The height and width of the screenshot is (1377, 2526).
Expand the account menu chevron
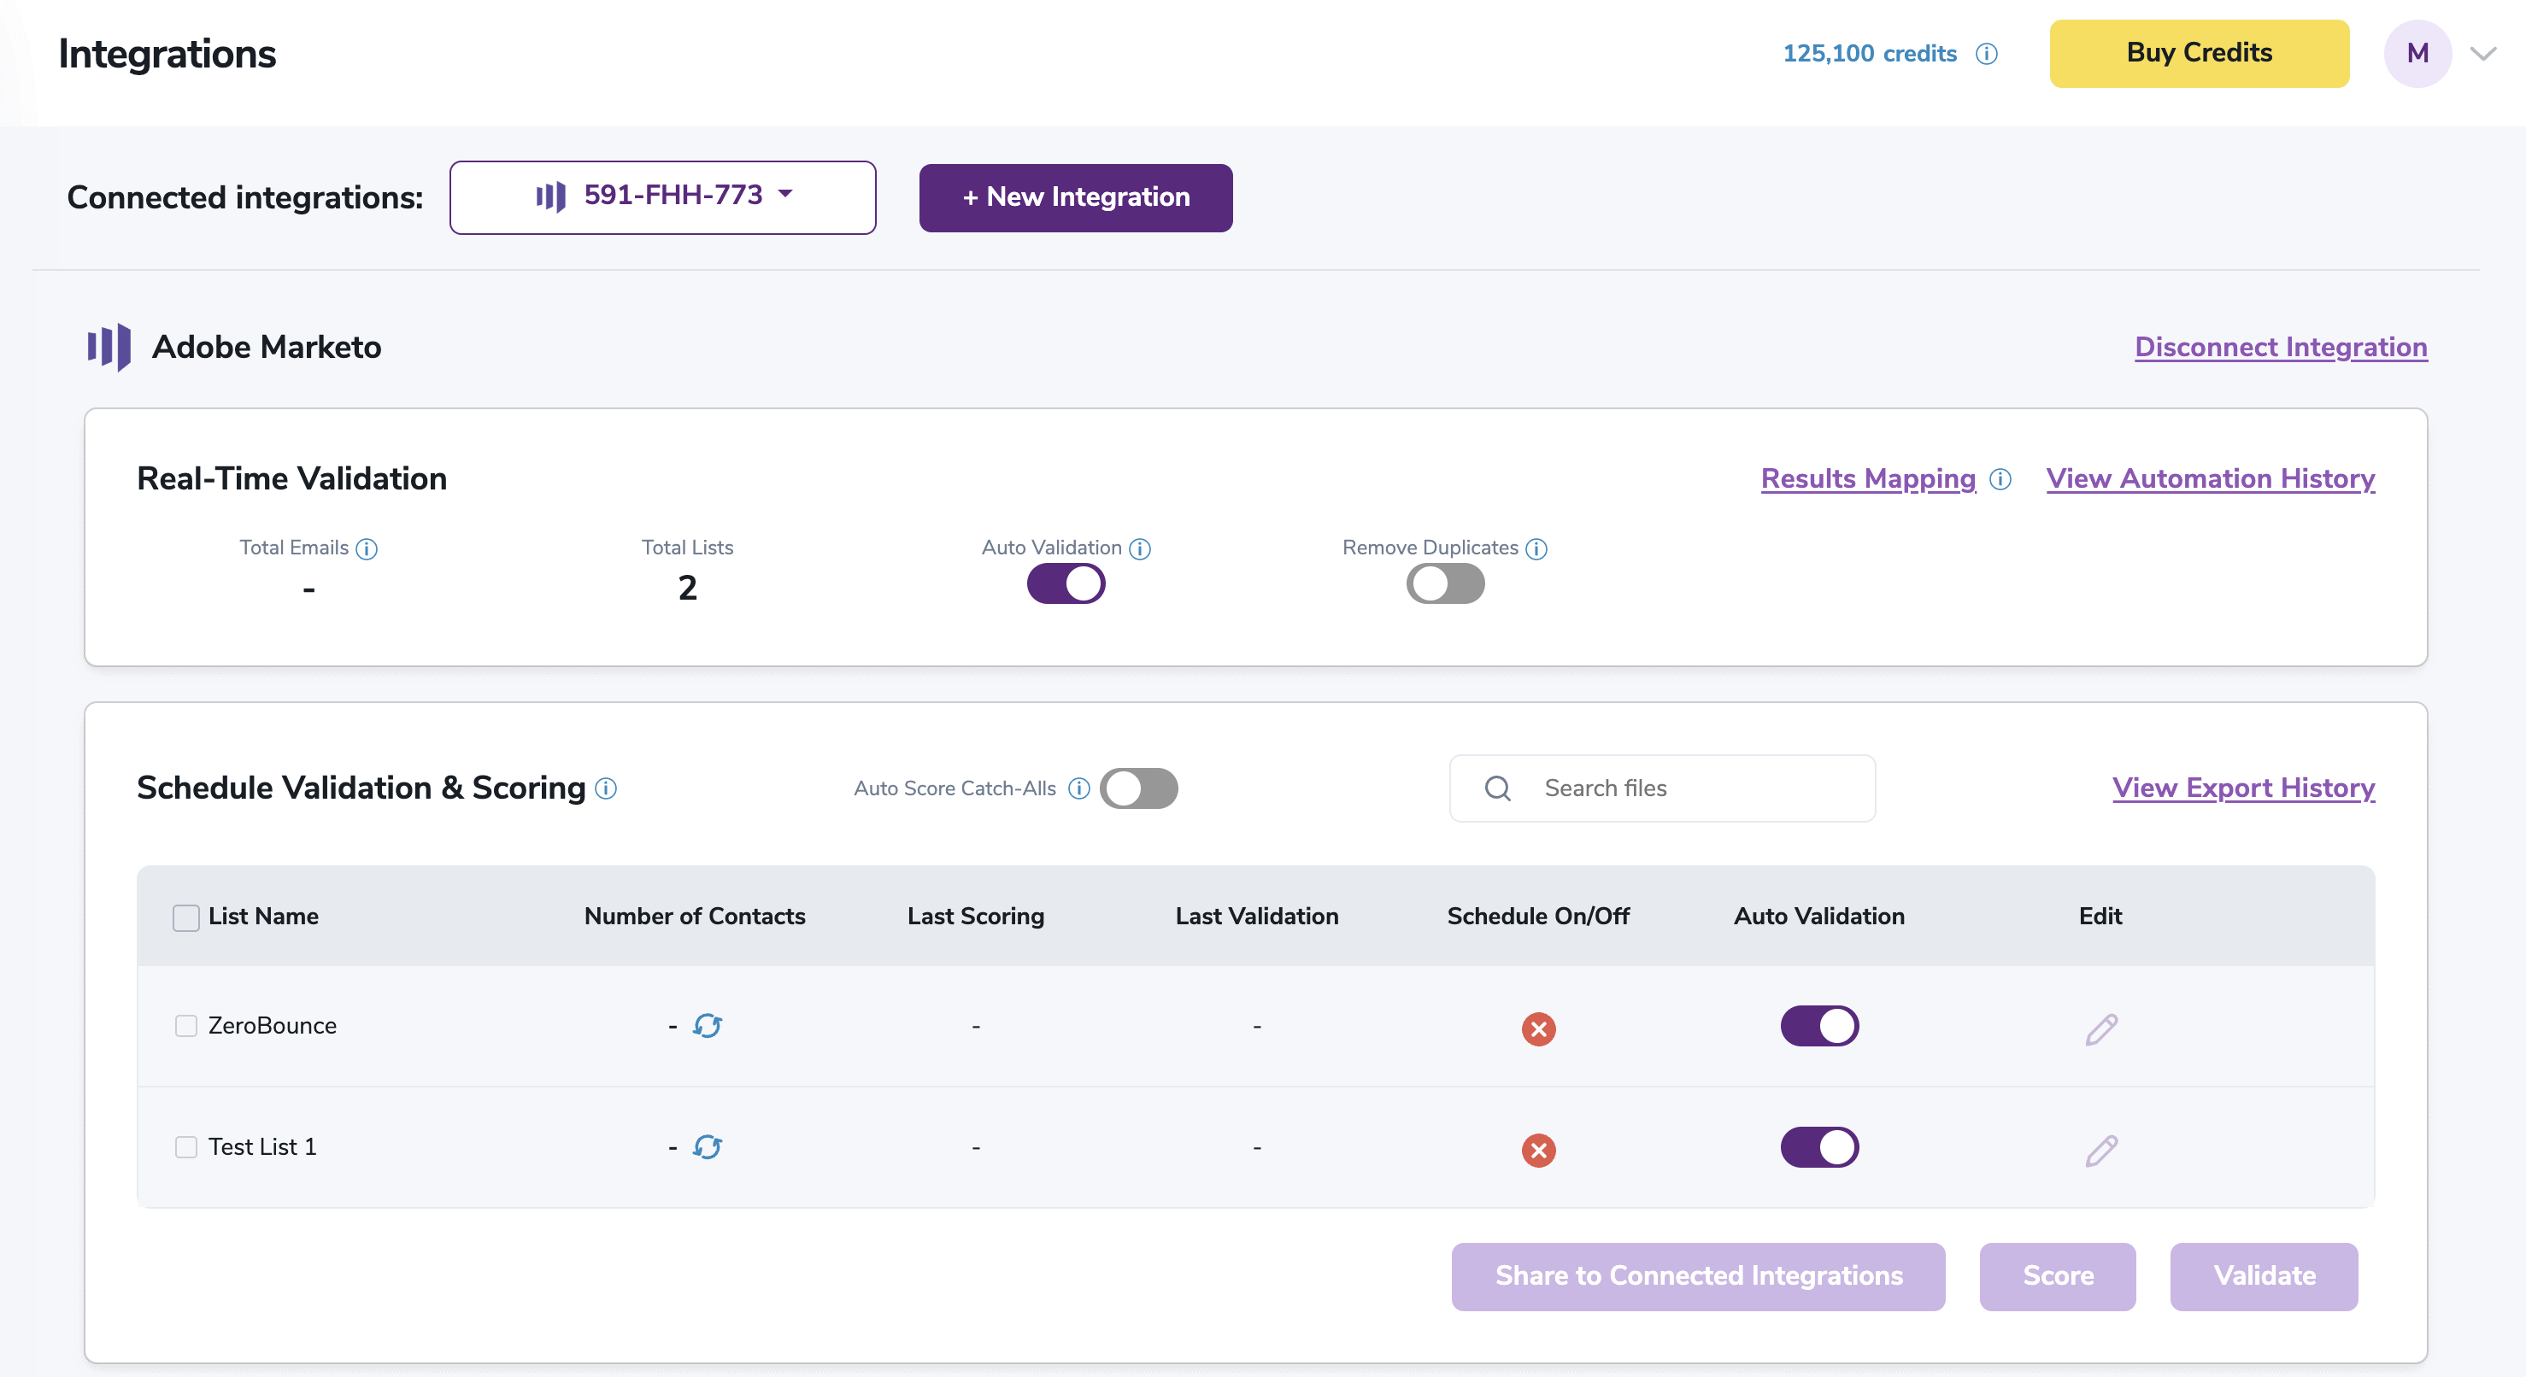tap(2482, 54)
